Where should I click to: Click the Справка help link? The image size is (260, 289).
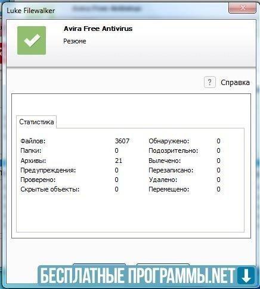235,83
